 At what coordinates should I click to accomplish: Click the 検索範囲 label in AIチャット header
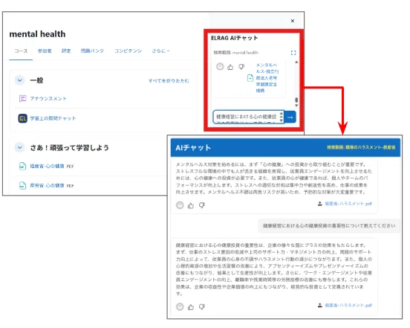point(361,147)
